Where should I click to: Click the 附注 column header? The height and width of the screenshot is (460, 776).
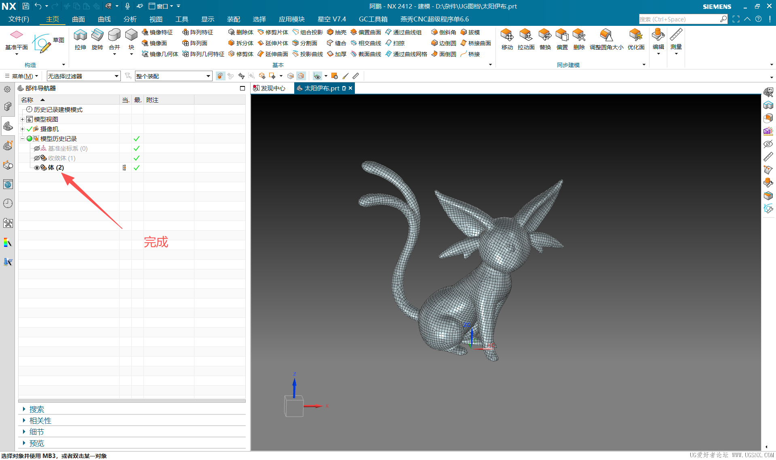point(169,100)
